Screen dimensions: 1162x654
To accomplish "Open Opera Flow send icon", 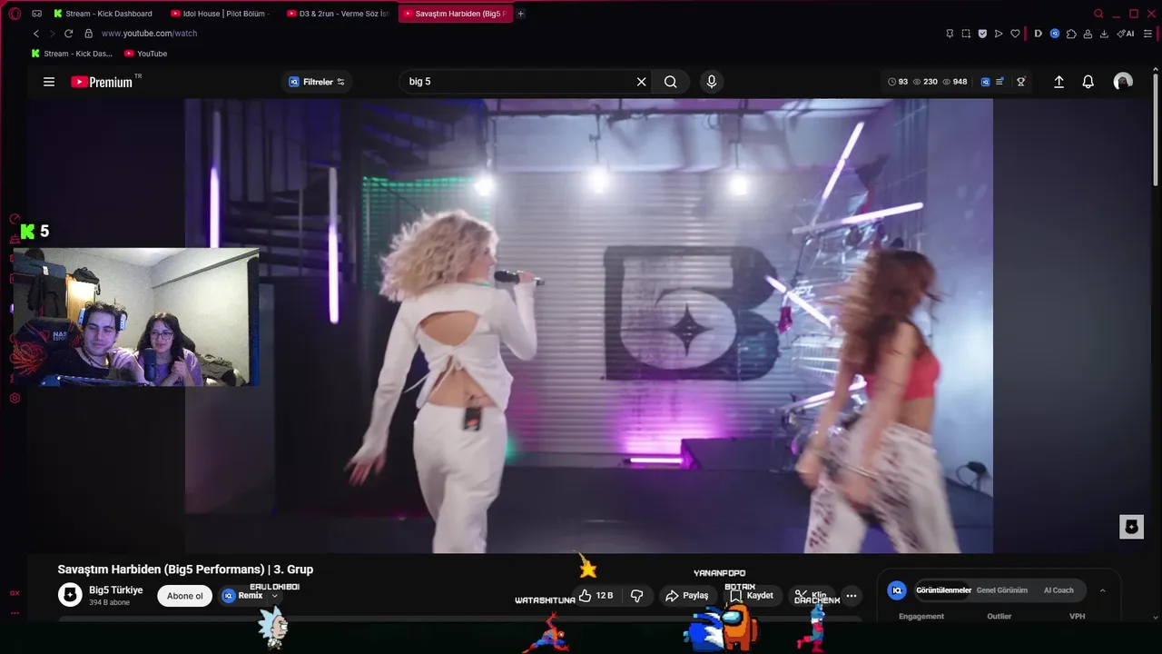I will pyautogui.click(x=999, y=34).
